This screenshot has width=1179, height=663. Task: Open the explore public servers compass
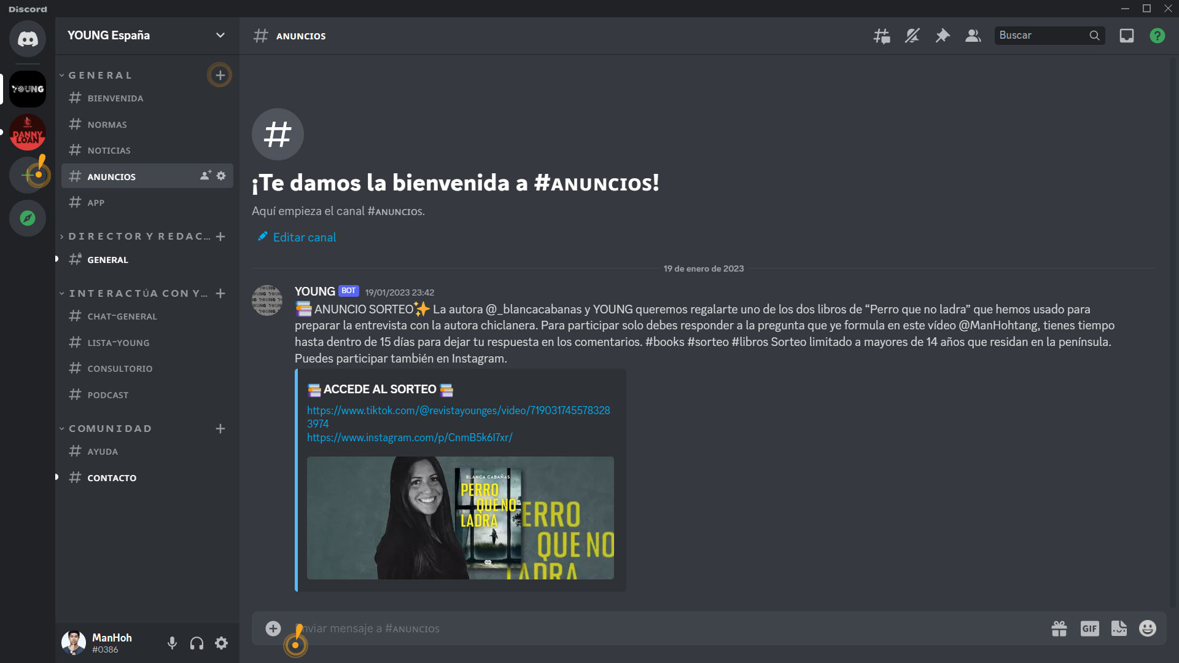point(28,218)
